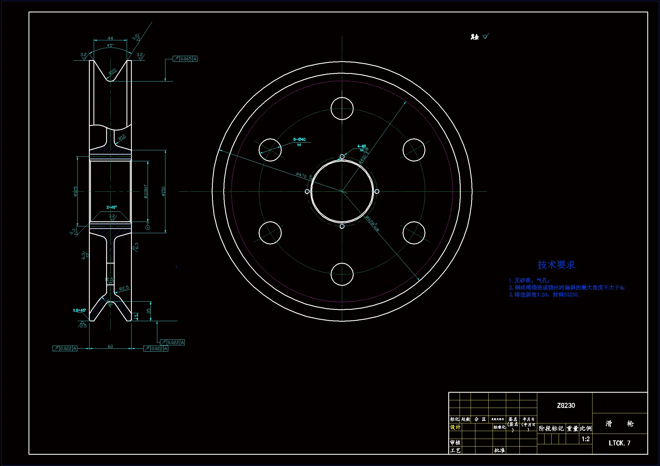Select the bottommost Ø40 hole circle
The width and height of the screenshot is (660, 466).
[x=342, y=274]
